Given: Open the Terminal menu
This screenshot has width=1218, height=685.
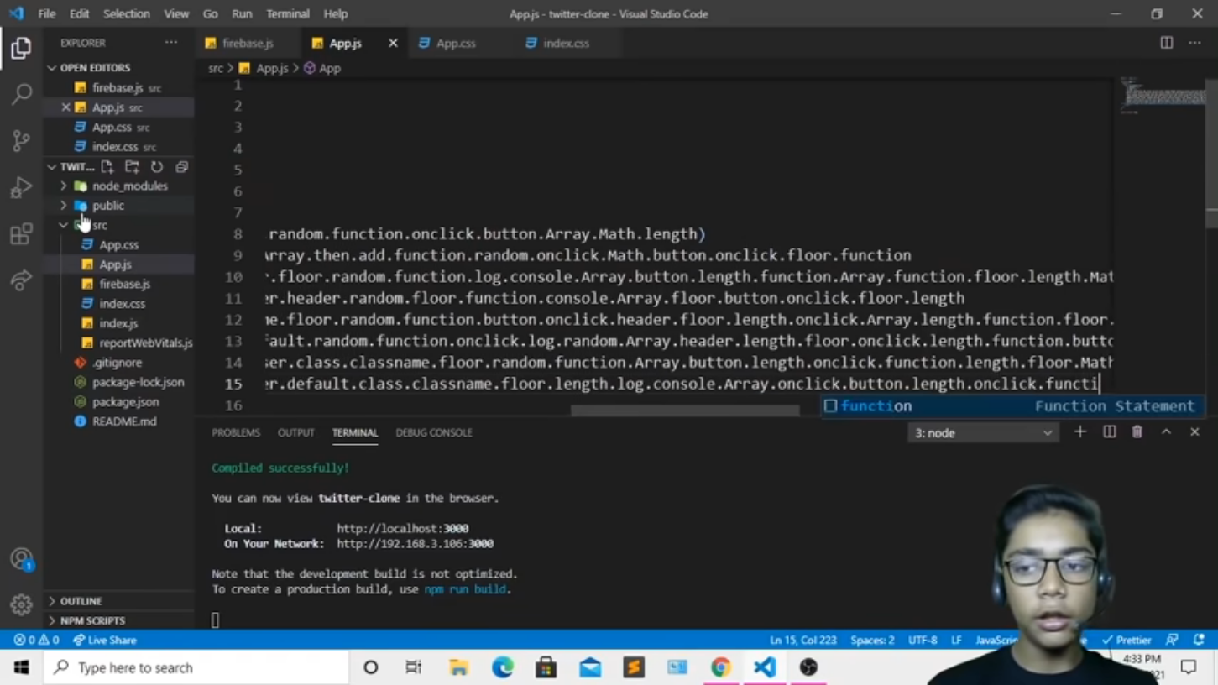Looking at the screenshot, I should [288, 13].
